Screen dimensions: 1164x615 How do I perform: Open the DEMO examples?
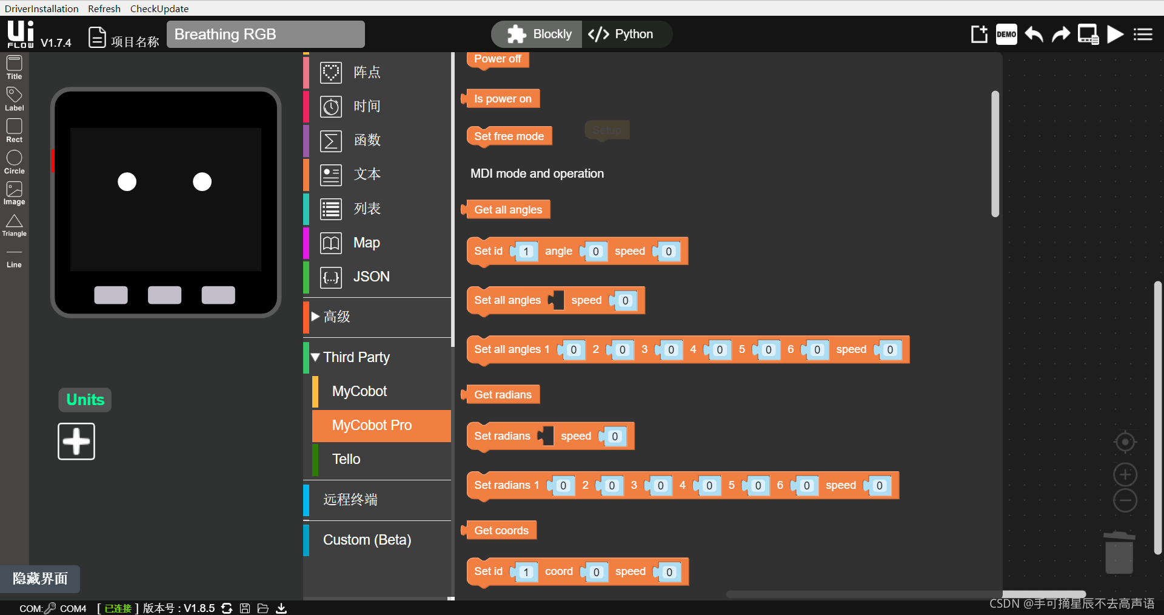1006,34
